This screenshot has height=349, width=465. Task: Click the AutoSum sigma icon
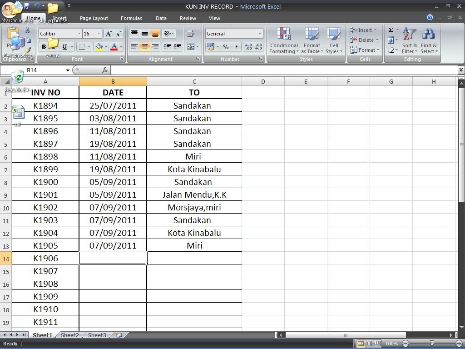pyautogui.click(x=391, y=30)
